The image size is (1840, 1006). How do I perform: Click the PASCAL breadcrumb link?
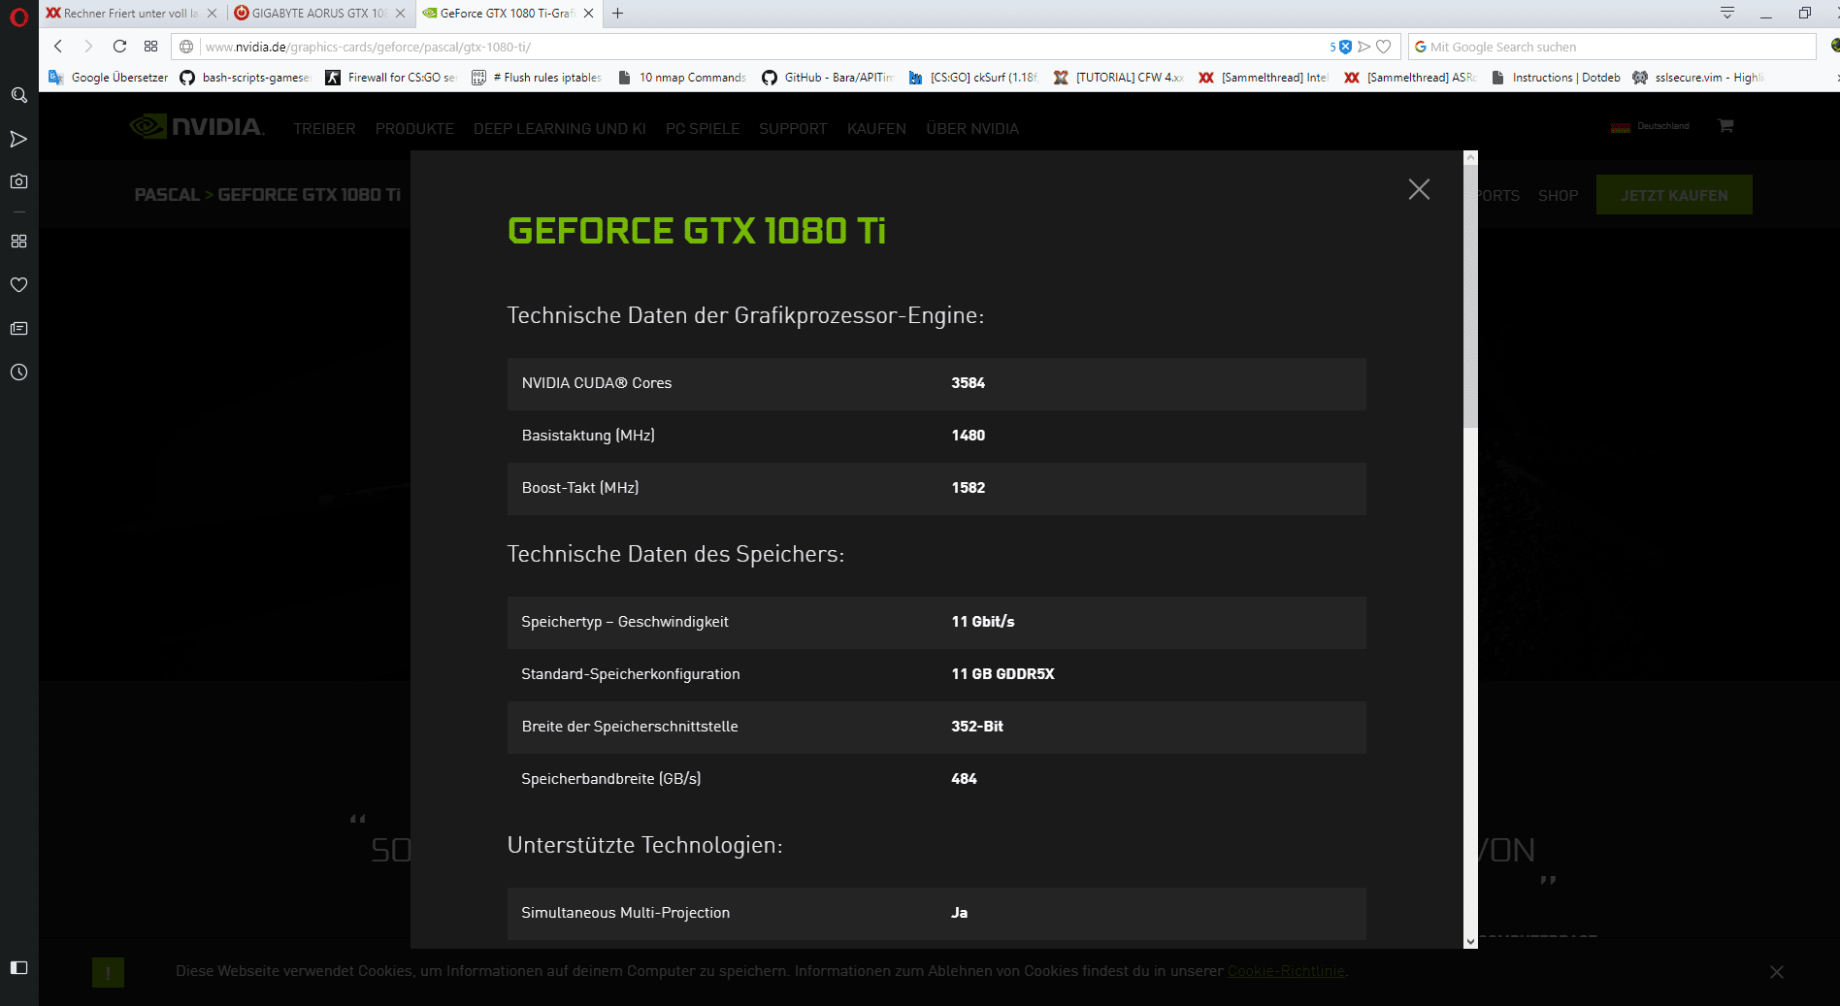[167, 195]
